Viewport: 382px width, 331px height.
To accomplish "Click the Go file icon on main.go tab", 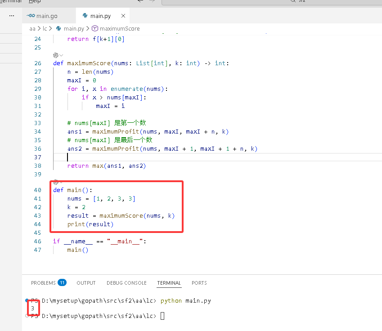I will [x=31, y=16].
